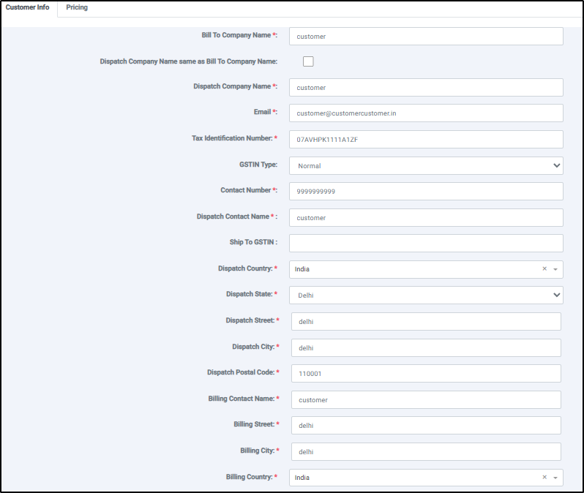Click the empty Ship To GSTIN field

click(426, 244)
